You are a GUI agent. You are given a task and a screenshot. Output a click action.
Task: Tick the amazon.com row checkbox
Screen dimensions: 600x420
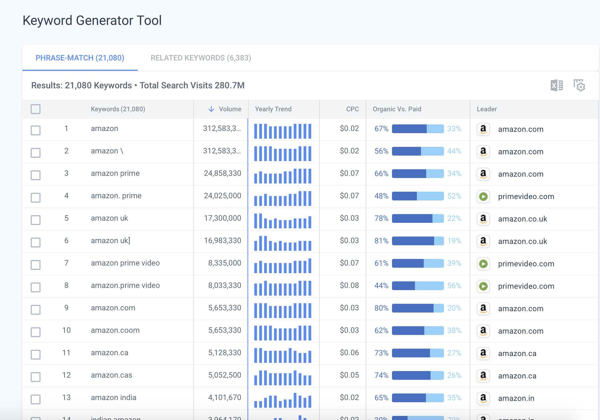click(36, 310)
